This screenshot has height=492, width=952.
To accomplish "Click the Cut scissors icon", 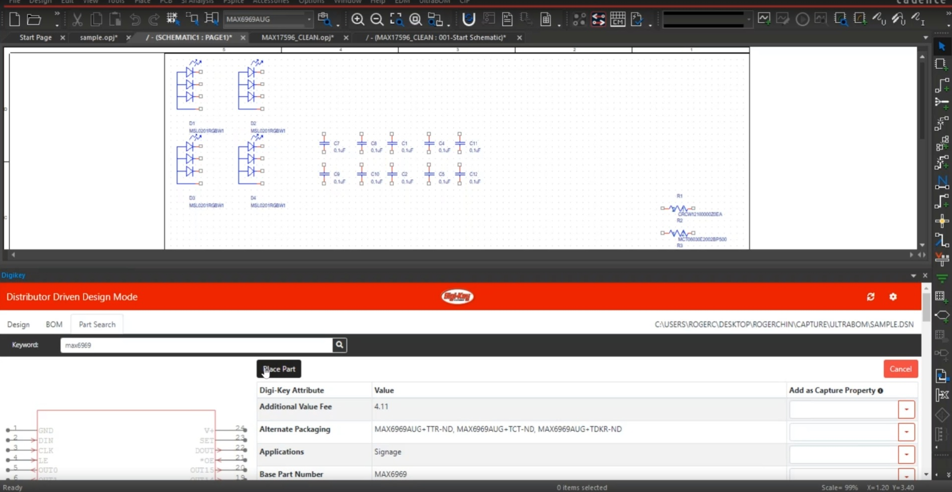I will click(x=77, y=20).
